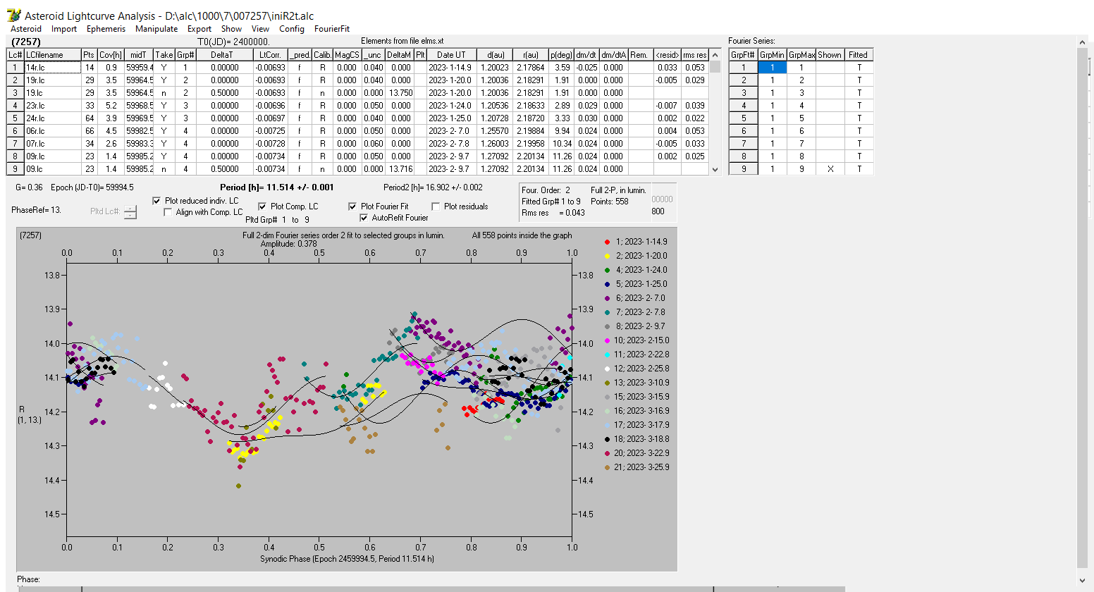1094x592 pixels.
Task: Click lightcurve row number 9 header
Action: 15,169
